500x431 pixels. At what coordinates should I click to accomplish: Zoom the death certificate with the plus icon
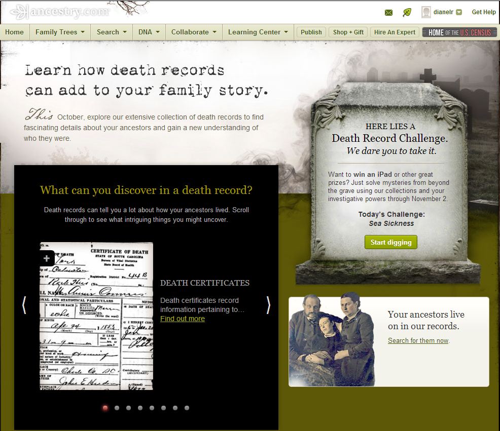[46, 258]
